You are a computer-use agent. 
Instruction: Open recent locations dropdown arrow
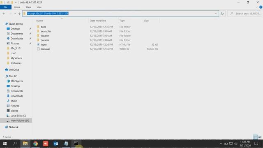pos(15,14)
